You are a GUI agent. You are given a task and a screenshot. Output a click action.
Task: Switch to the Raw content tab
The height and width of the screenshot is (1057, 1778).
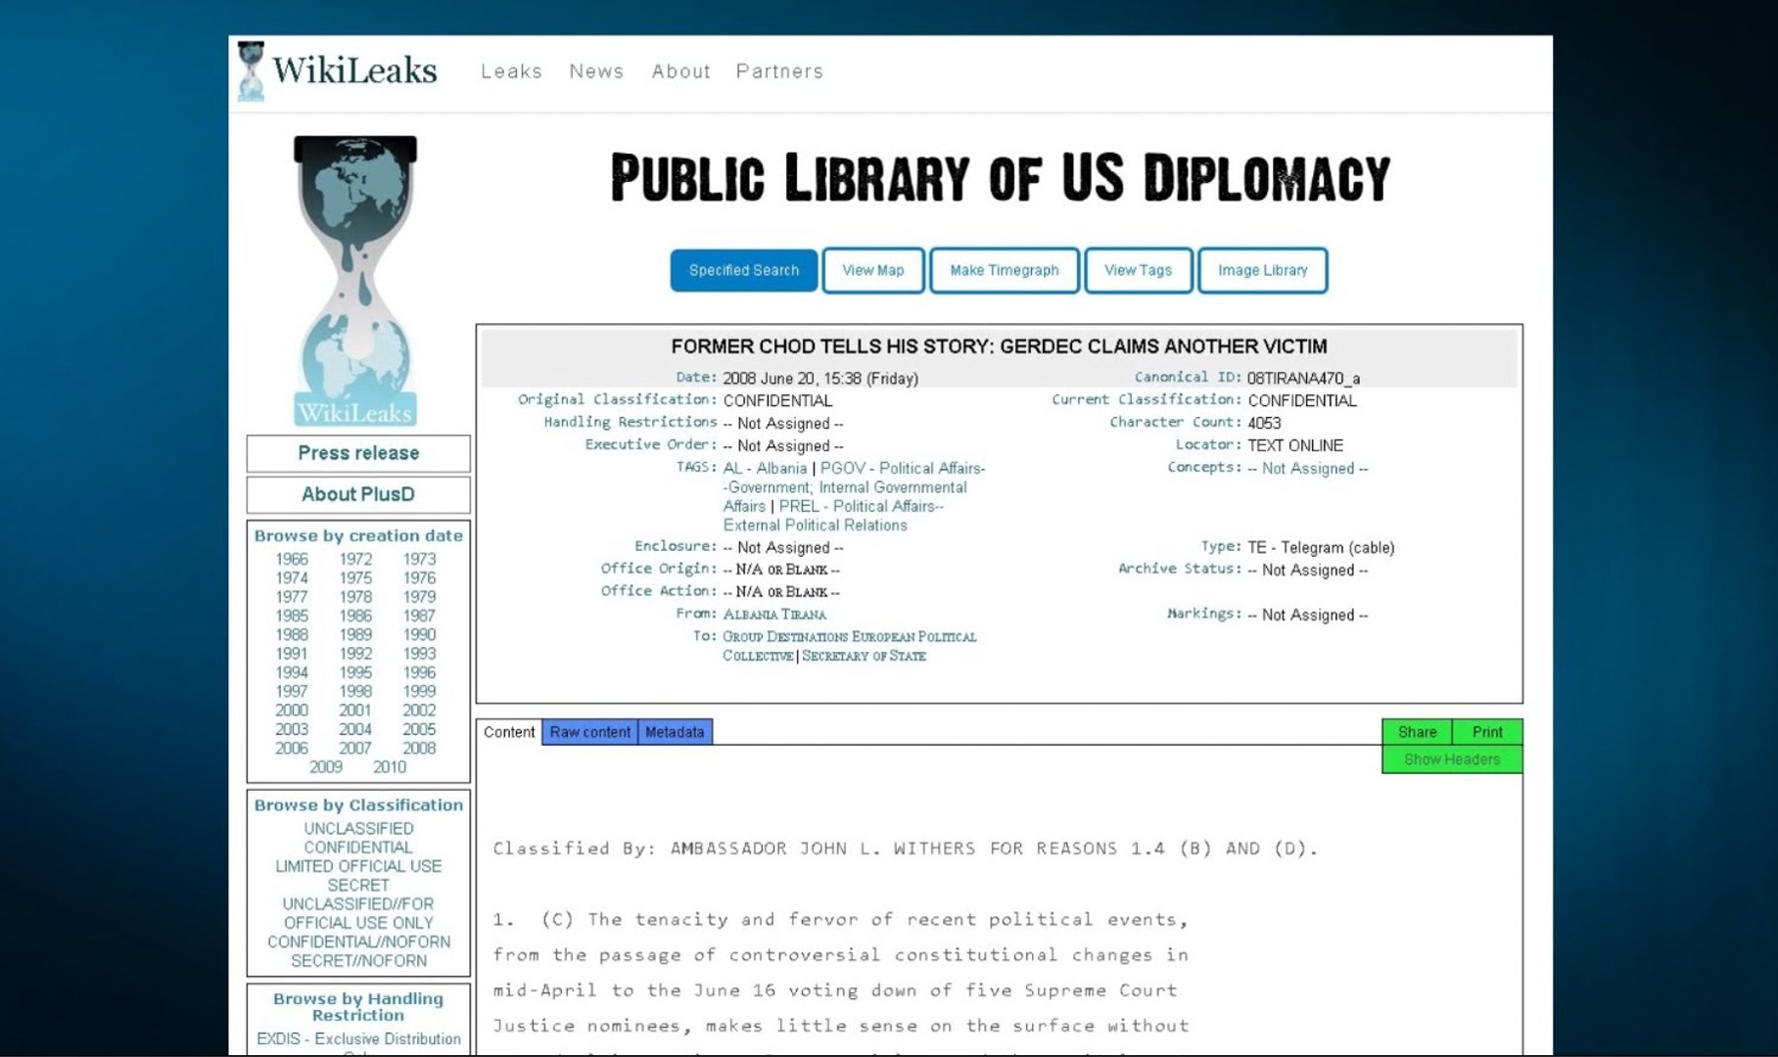589,732
